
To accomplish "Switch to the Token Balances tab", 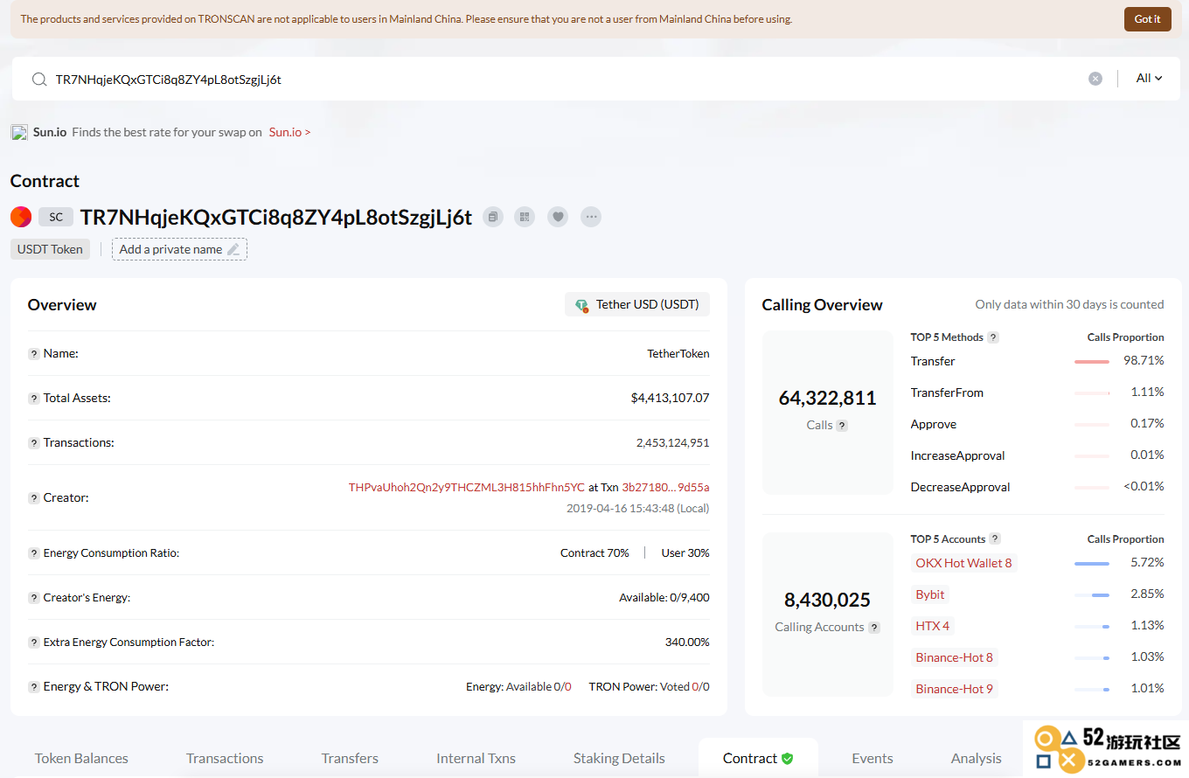I will pyautogui.click(x=81, y=758).
